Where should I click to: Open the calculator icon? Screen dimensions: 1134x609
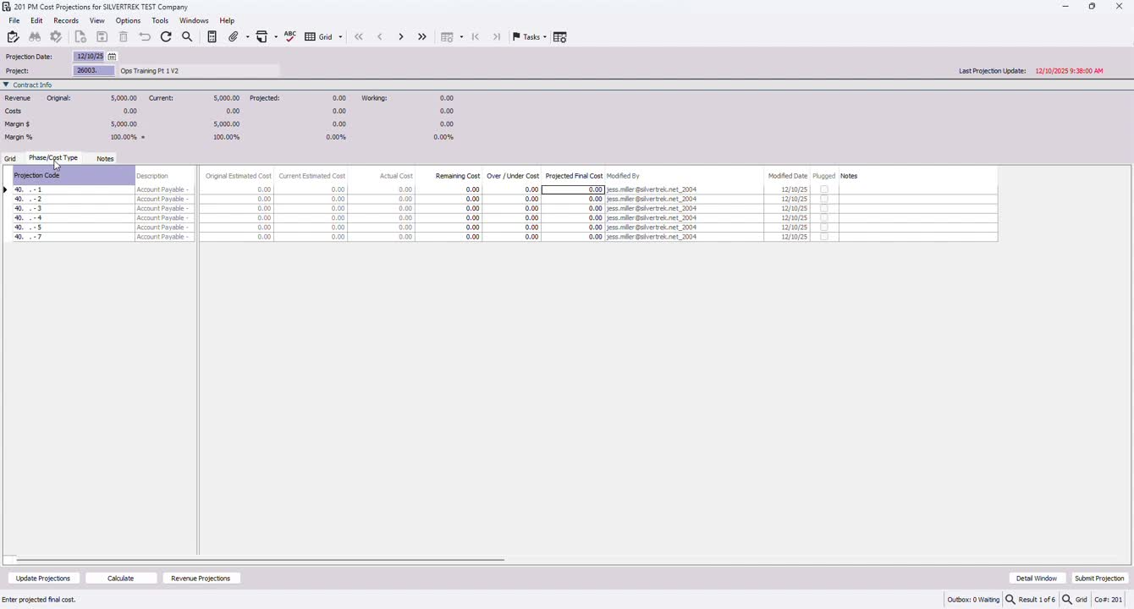pos(212,37)
